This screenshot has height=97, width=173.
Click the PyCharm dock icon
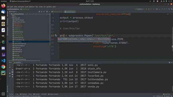tap(3, 73)
